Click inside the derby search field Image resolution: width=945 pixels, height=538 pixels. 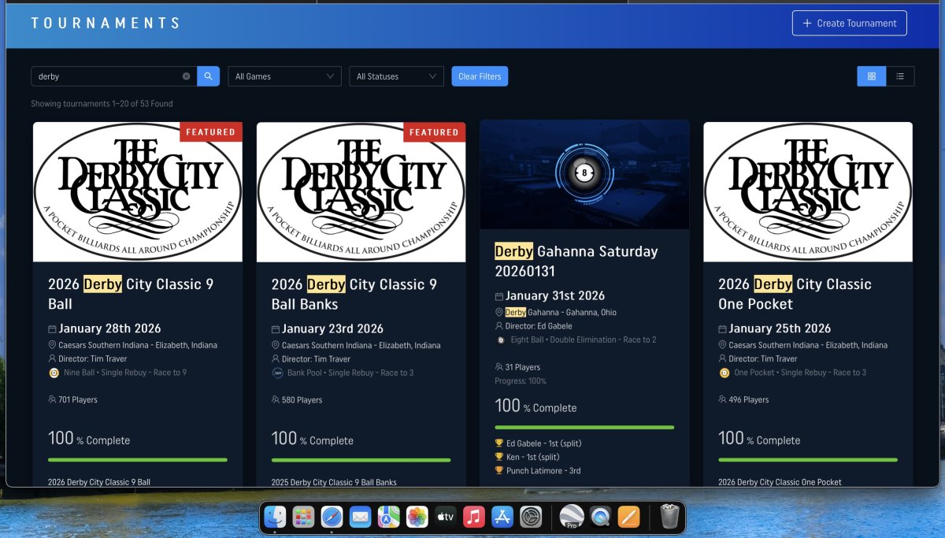pos(106,76)
